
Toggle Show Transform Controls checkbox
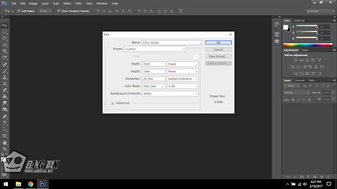tap(58, 10)
